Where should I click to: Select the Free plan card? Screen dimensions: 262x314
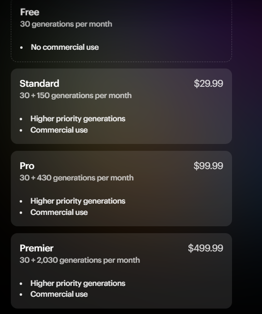121,31
